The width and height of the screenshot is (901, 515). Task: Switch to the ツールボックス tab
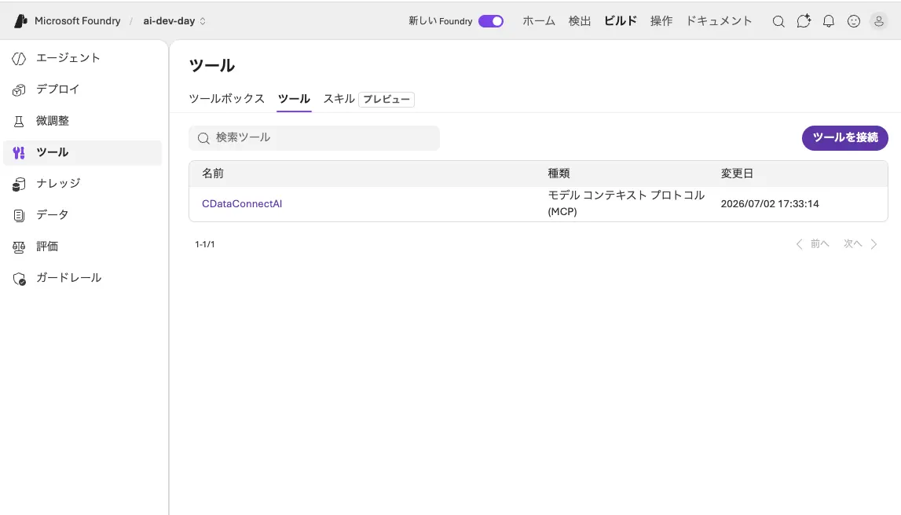click(226, 99)
